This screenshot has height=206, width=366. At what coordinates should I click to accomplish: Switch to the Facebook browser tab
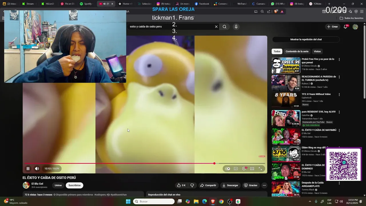pyautogui.click(x=202, y=4)
